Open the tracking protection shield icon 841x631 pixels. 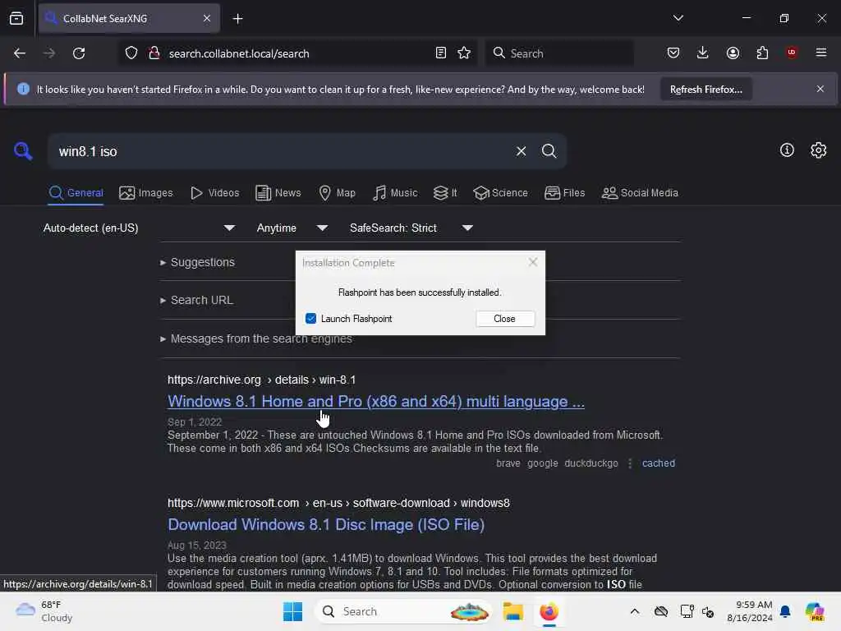point(131,53)
